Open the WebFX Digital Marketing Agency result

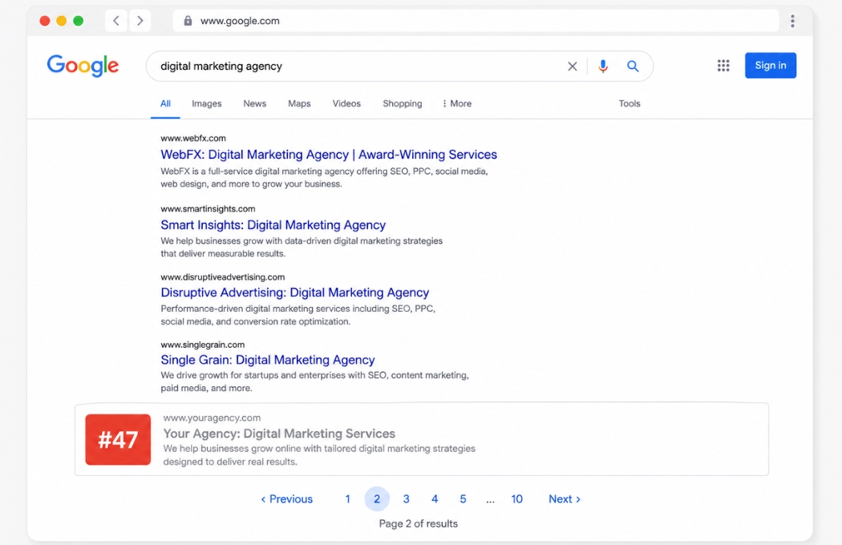[329, 155]
